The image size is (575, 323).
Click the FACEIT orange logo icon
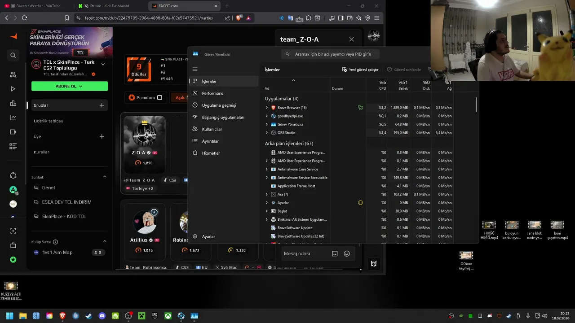click(13, 36)
